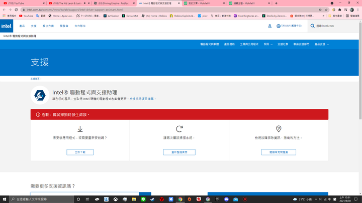The height and width of the screenshot is (203, 362).
Task: Expand the 保固 dropdown menu
Action: click(x=268, y=44)
